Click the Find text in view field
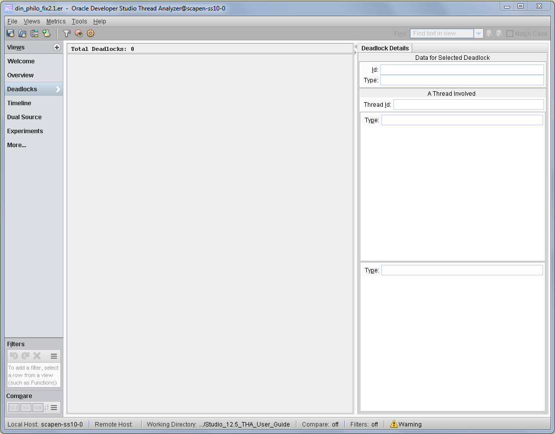The image size is (555, 434). tap(442, 33)
